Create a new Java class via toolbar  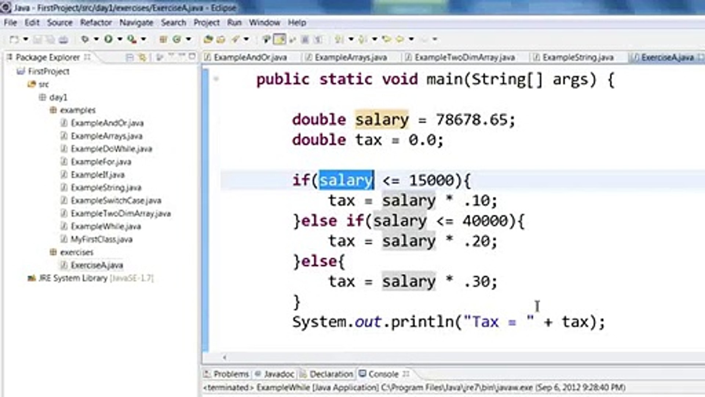pyautogui.click(x=177, y=39)
